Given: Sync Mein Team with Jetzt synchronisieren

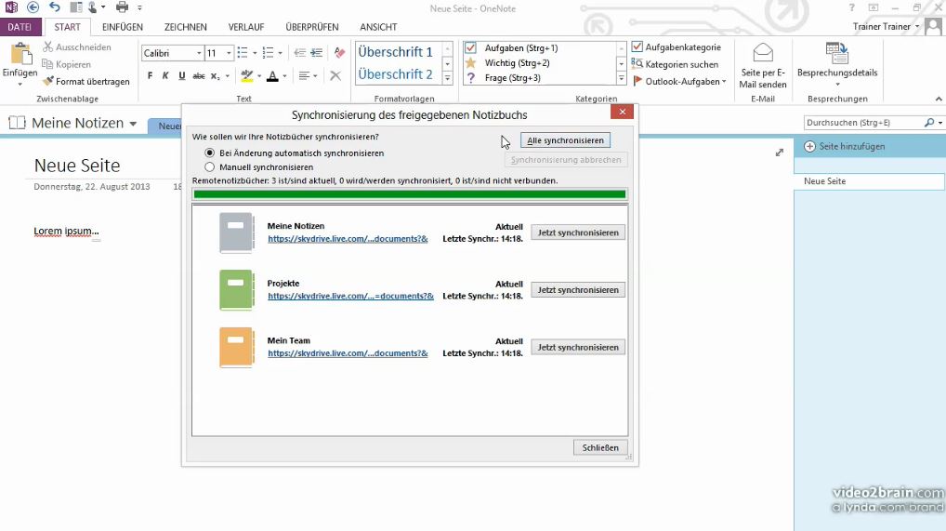Looking at the screenshot, I should (578, 348).
